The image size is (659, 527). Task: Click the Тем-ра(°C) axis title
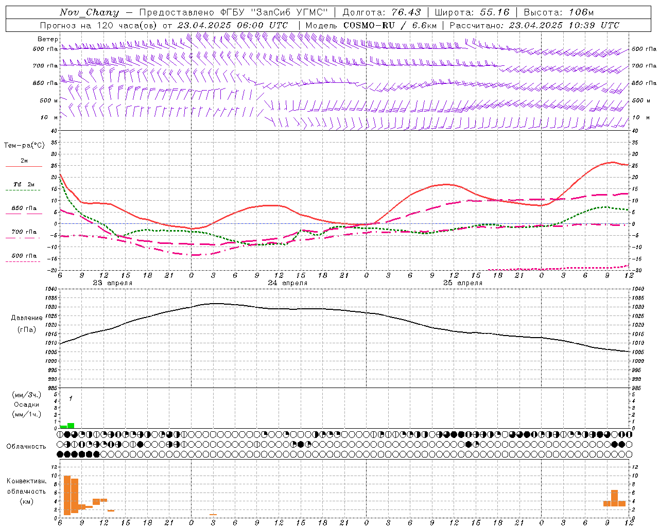coord(24,146)
